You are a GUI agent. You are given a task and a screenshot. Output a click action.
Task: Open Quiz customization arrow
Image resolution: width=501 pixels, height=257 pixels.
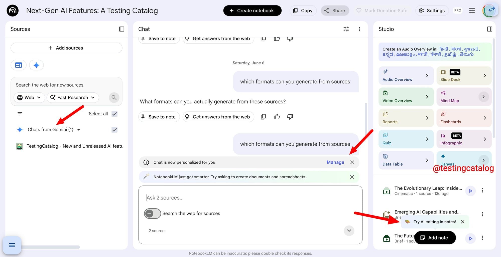pyautogui.click(x=427, y=139)
